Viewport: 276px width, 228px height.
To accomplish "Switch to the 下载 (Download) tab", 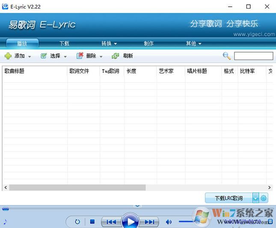I will point(64,44).
